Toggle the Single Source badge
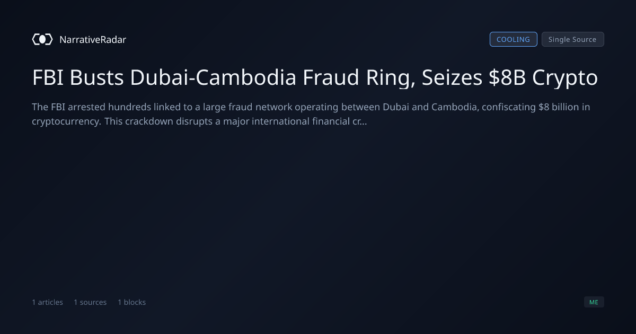 572,39
